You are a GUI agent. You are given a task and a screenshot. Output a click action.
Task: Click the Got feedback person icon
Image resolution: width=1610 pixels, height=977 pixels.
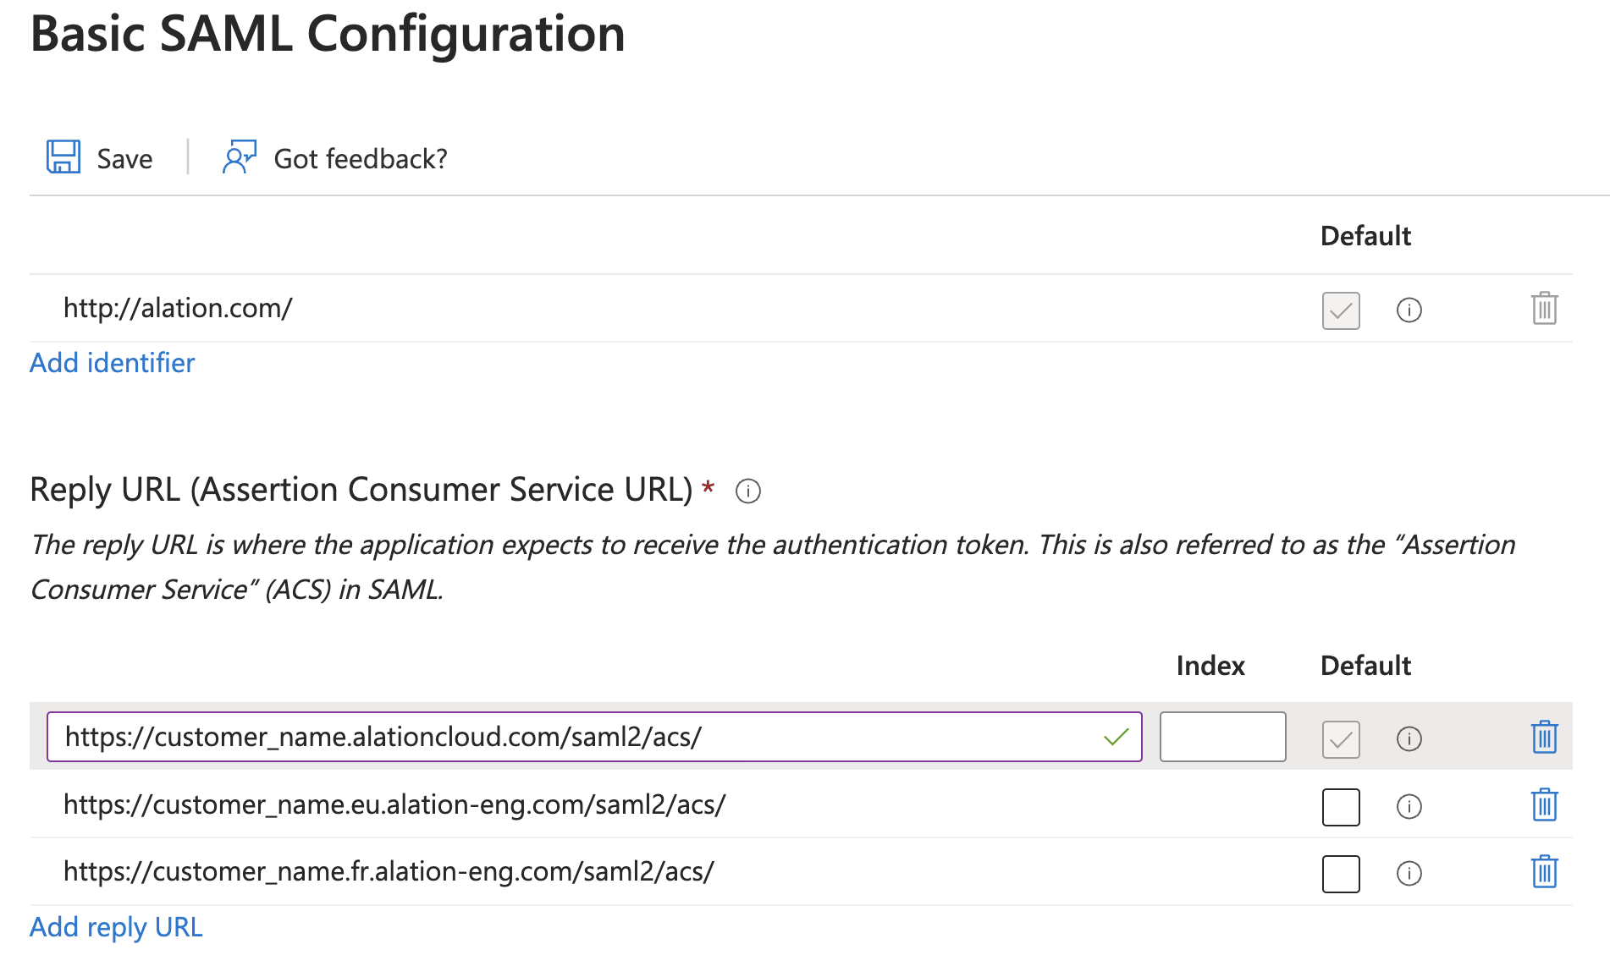tap(240, 157)
